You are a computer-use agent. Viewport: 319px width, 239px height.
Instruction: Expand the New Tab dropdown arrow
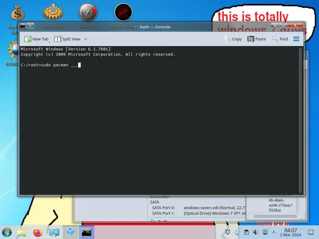tap(49, 42)
